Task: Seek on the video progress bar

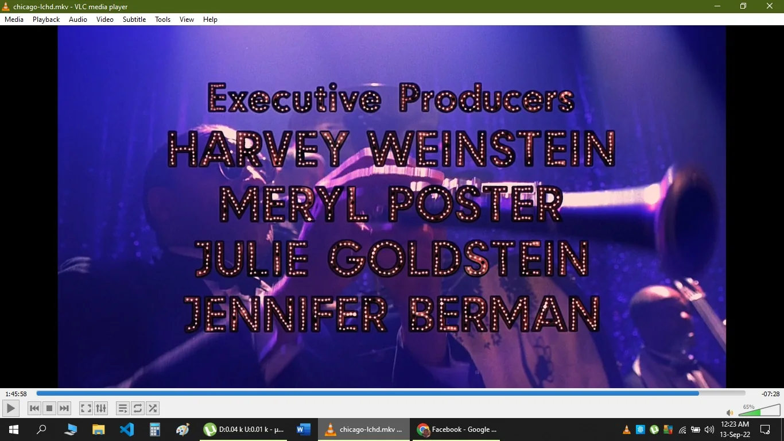Action: pyautogui.click(x=391, y=393)
